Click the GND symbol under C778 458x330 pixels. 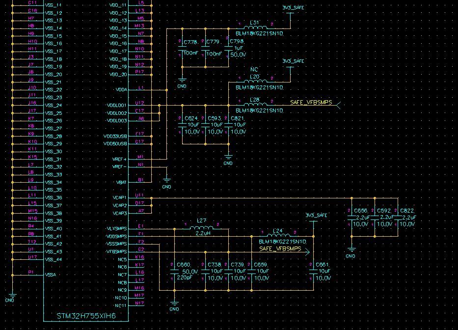(182, 82)
